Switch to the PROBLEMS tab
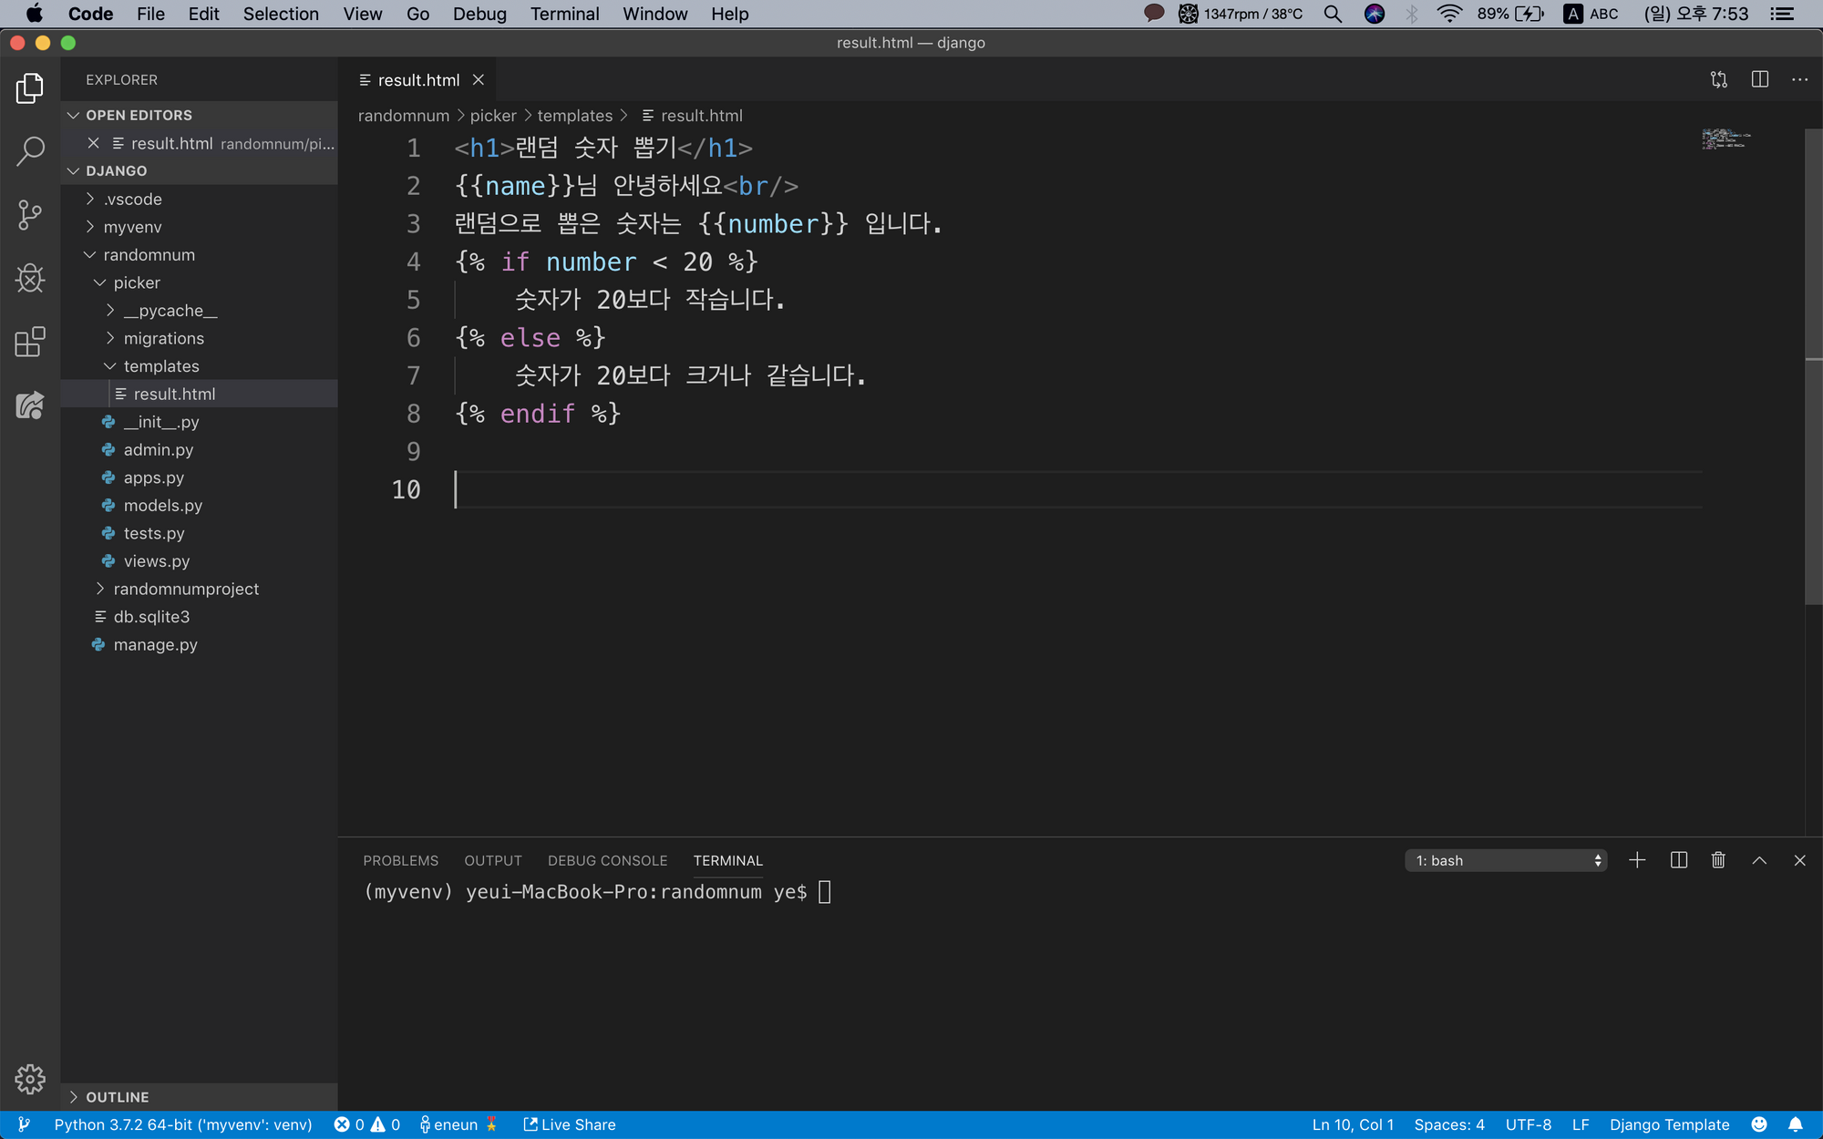 [400, 860]
